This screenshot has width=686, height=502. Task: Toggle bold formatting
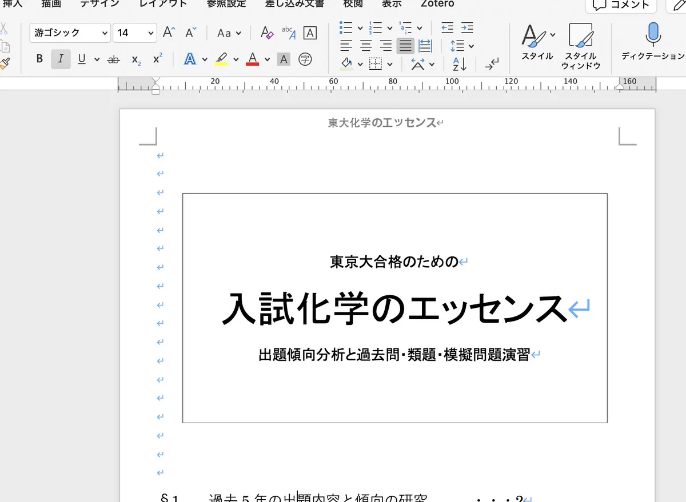39,59
